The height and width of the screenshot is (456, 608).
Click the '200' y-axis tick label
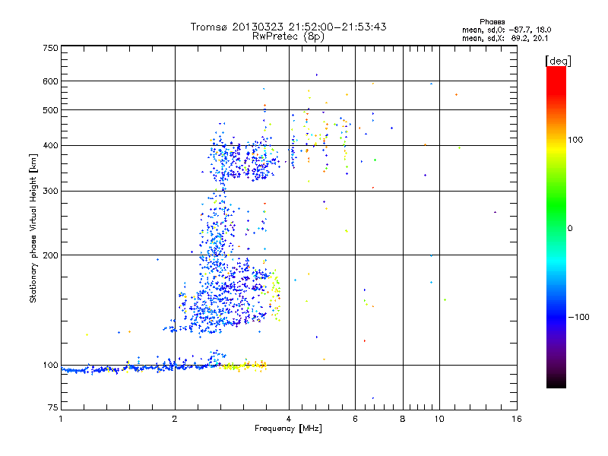point(51,255)
